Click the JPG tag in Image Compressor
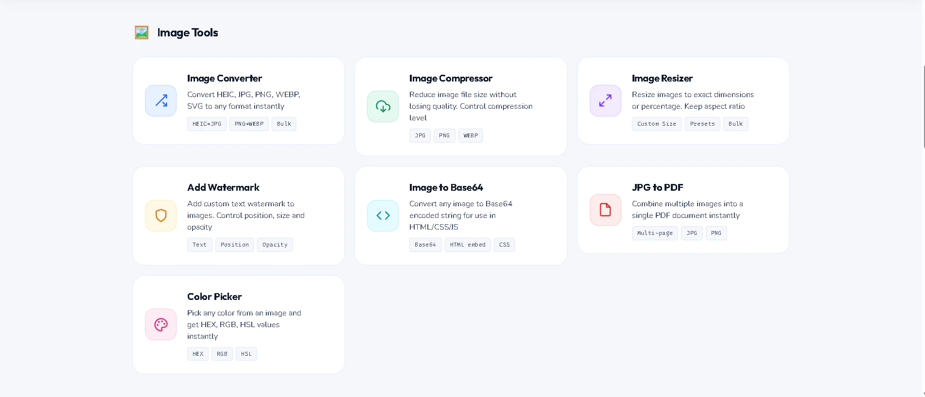This screenshot has width=925, height=397. coord(420,135)
